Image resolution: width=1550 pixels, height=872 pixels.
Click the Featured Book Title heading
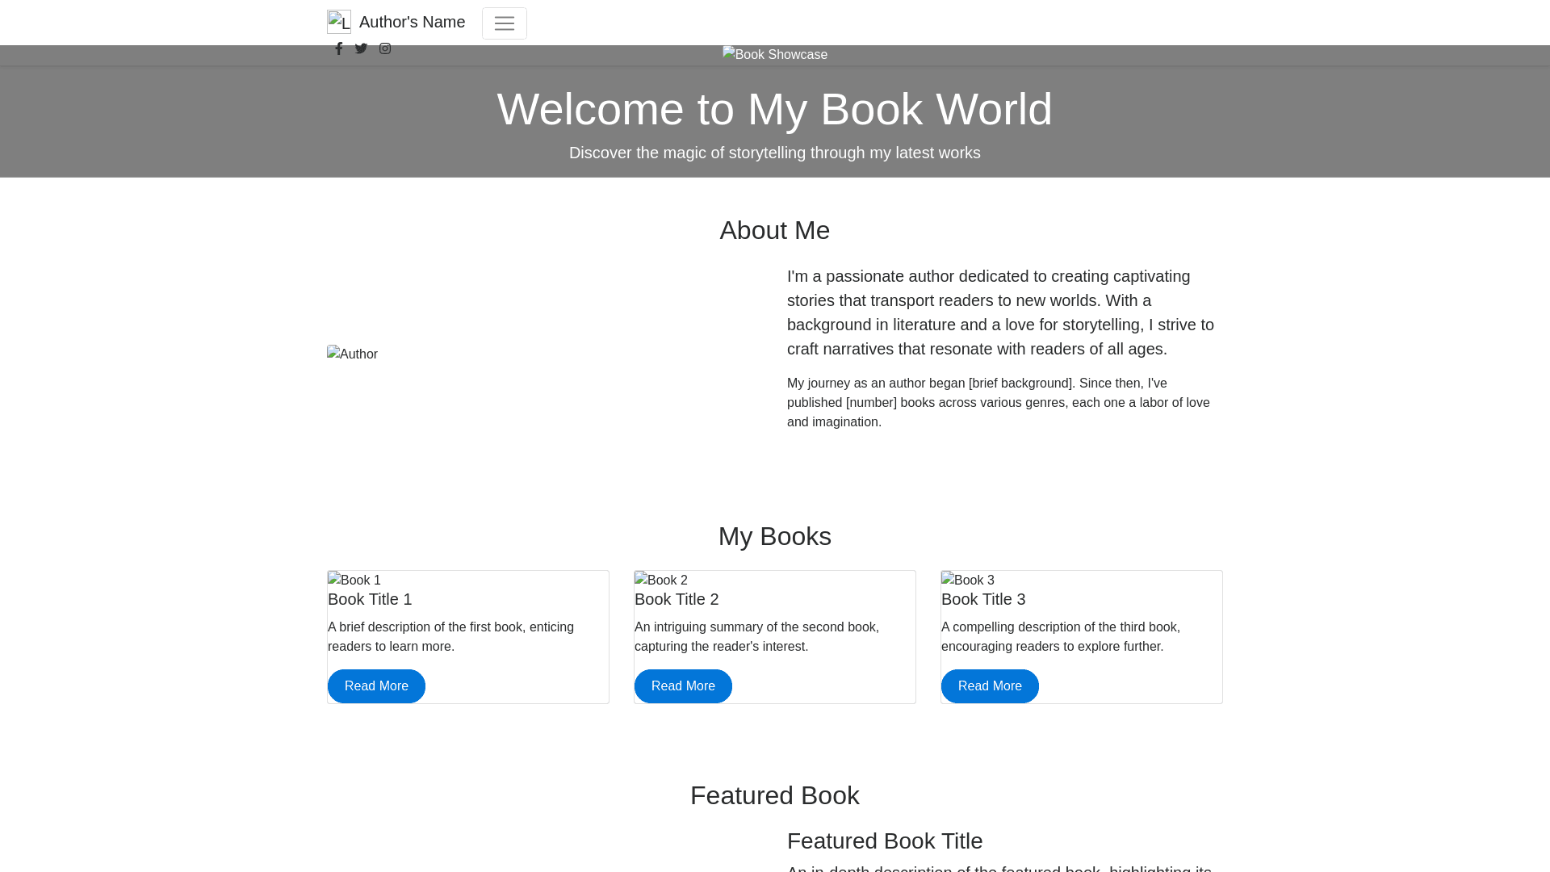(x=885, y=841)
